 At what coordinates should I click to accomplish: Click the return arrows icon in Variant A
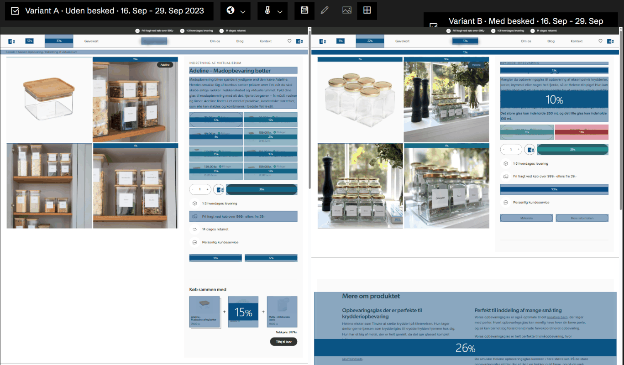point(194,229)
